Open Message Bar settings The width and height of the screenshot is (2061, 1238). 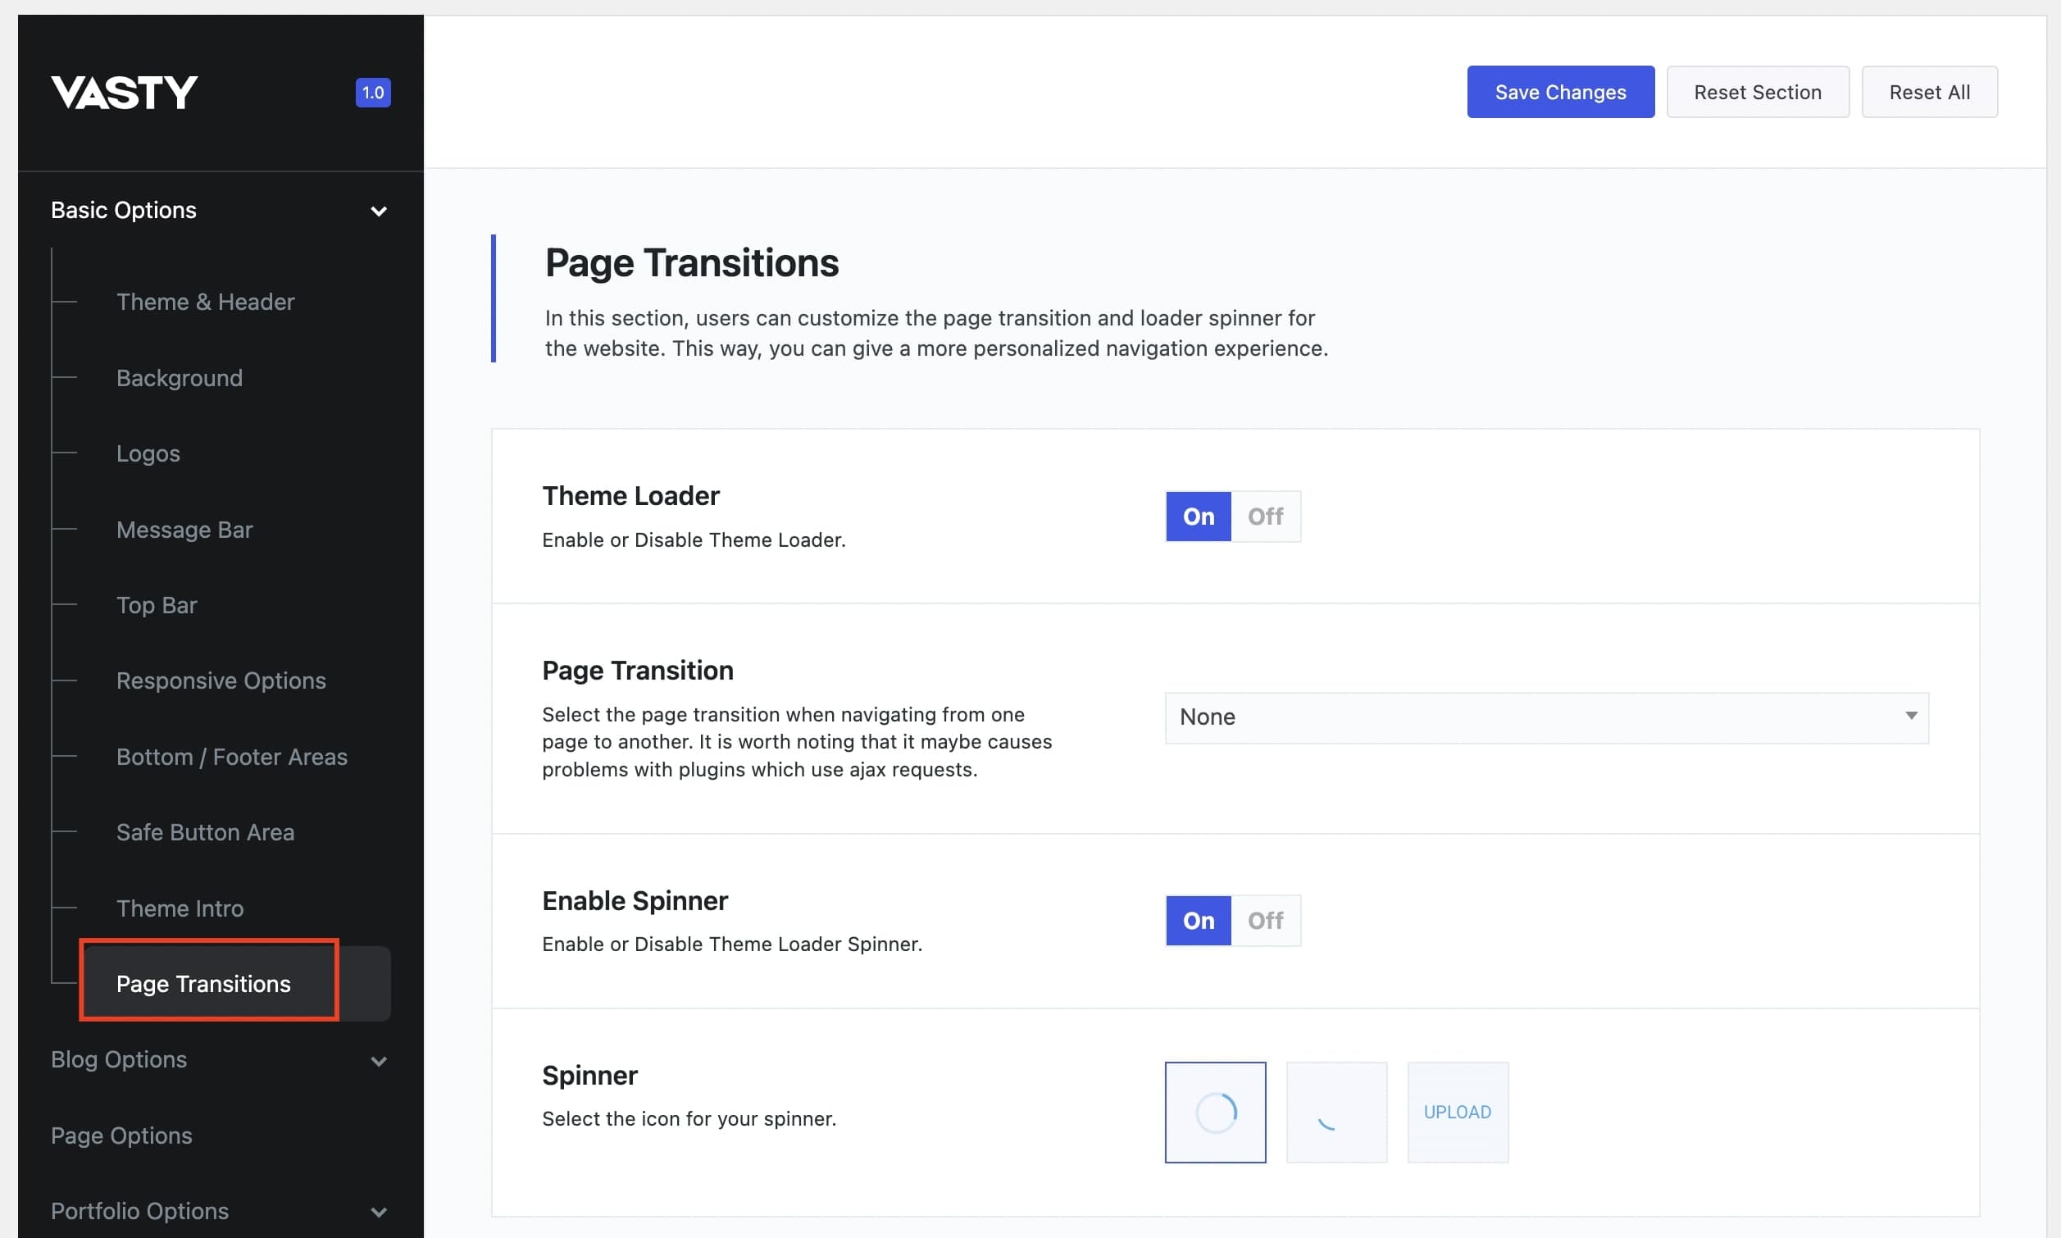pyautogui.click(x=184, y=529)
